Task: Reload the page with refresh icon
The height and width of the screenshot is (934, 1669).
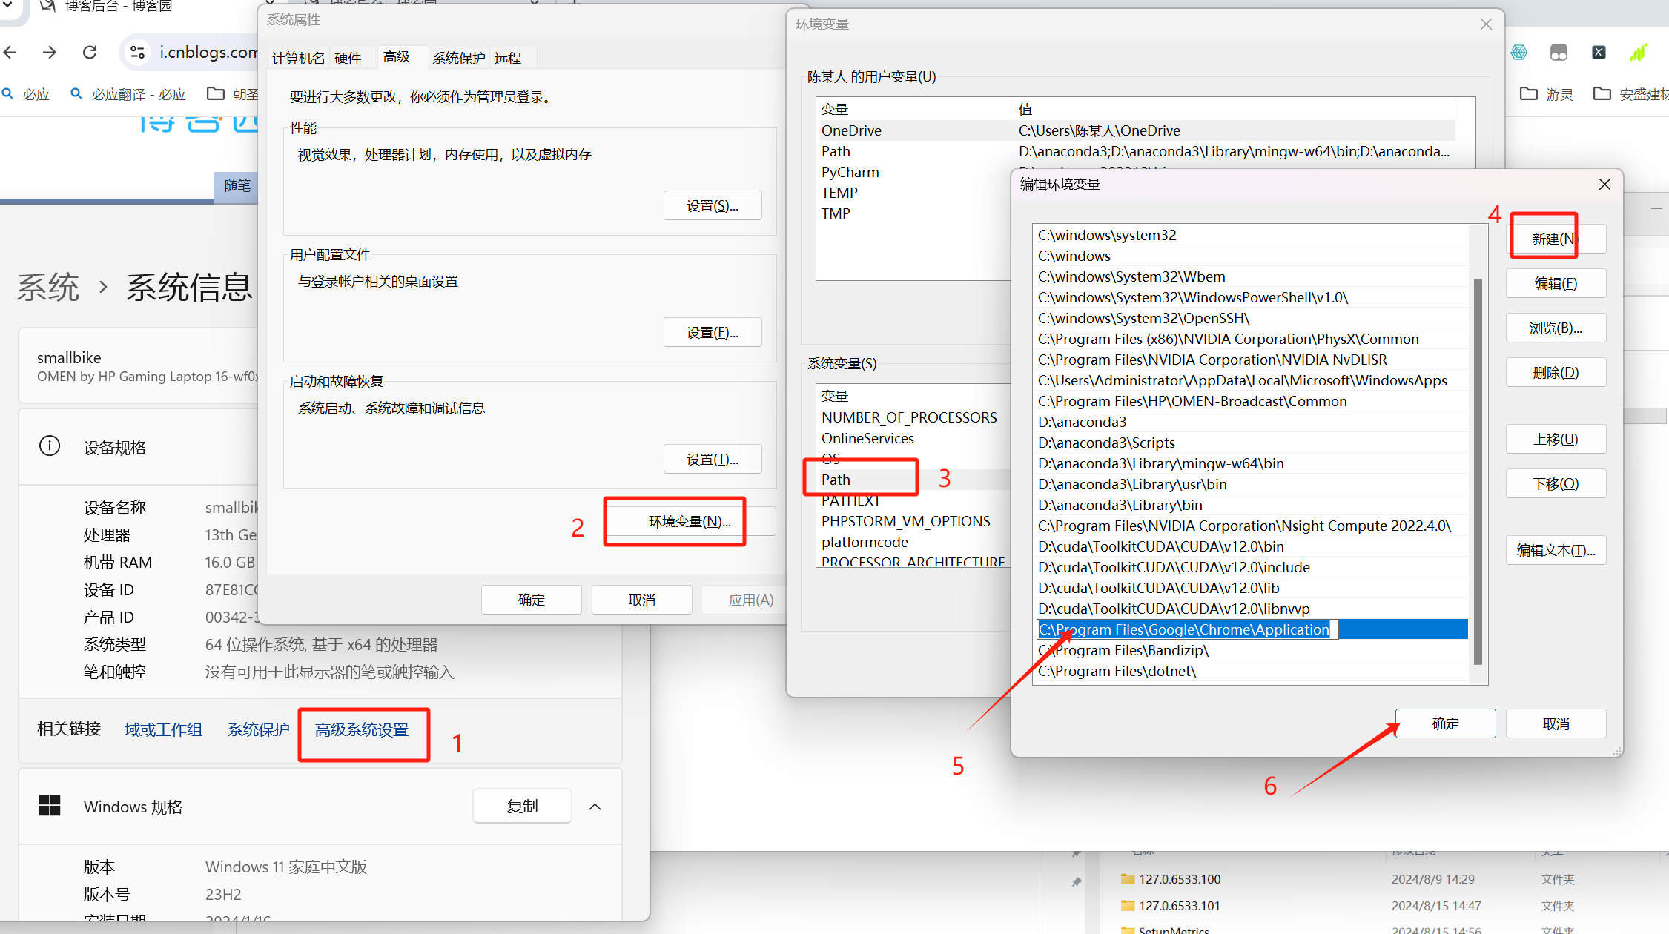Action: click(90, 53)
